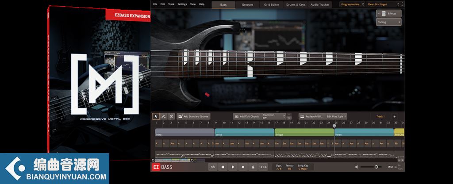Select the Bridge song block

click(304, 132)
